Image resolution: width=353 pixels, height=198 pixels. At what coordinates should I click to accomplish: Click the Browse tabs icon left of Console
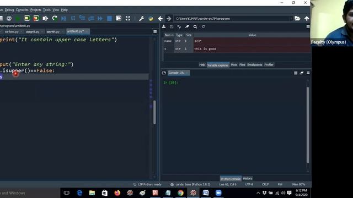[x=164, y=73]
